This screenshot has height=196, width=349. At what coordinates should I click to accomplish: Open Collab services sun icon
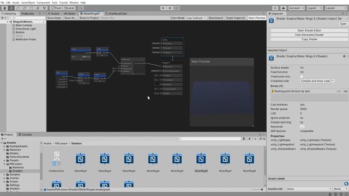[275, 8]
